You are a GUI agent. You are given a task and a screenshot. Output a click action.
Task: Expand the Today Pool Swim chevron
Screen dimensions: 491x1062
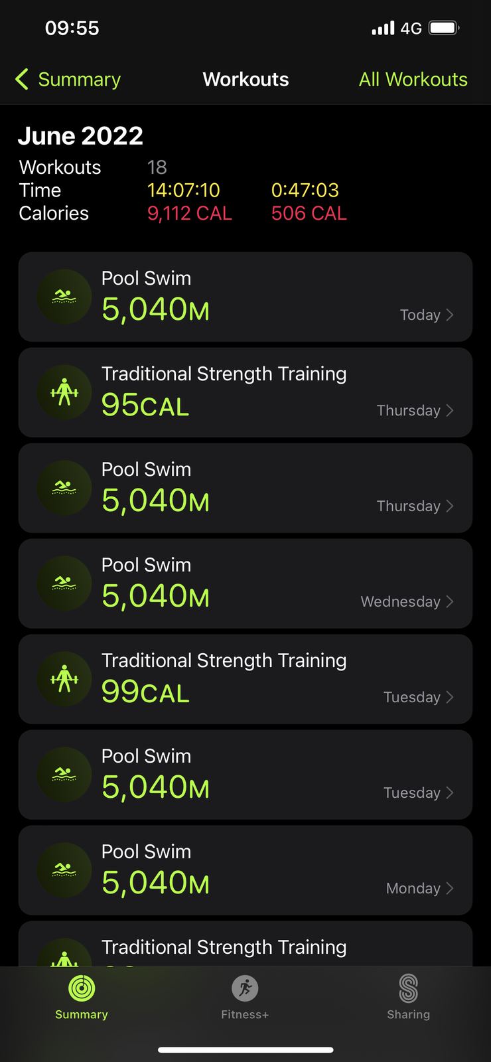pos(450,315)
